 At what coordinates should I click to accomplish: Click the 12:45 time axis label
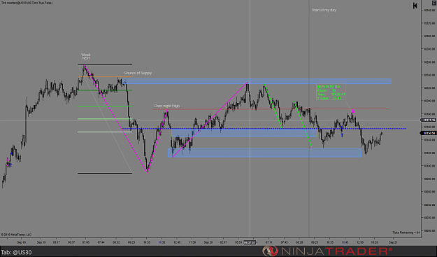pyautogui.click(x=177, y=242)
